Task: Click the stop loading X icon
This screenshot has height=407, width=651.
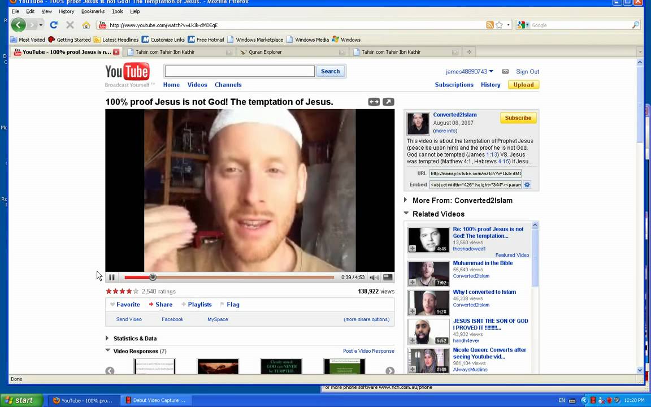Action: tap(70, 25)
